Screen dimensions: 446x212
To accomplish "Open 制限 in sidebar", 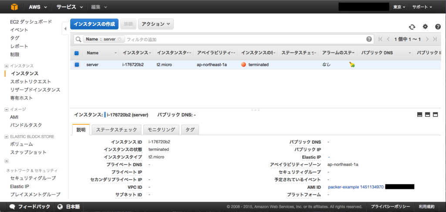I will (x=15, y=55).
